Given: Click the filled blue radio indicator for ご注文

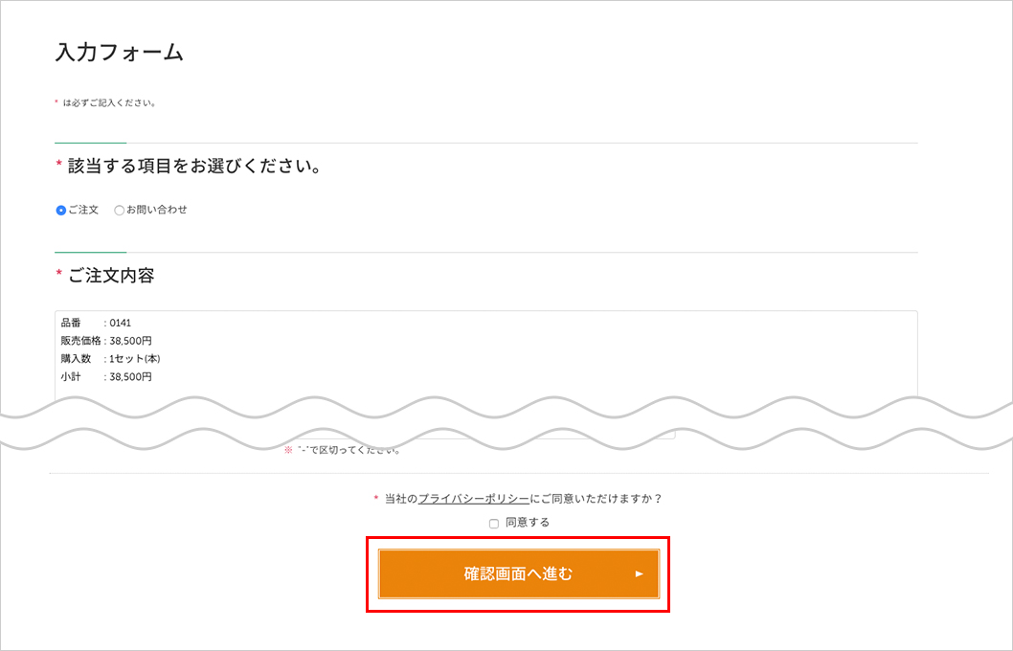Looking at the screenshot, I should 58,209.
